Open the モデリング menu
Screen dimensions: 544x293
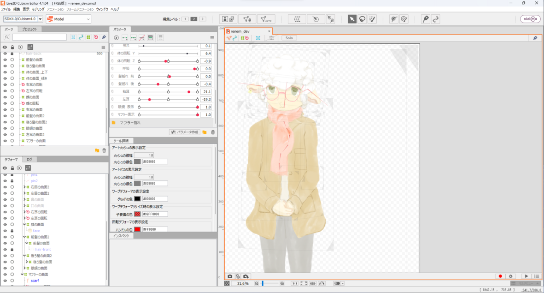[38, 9]
